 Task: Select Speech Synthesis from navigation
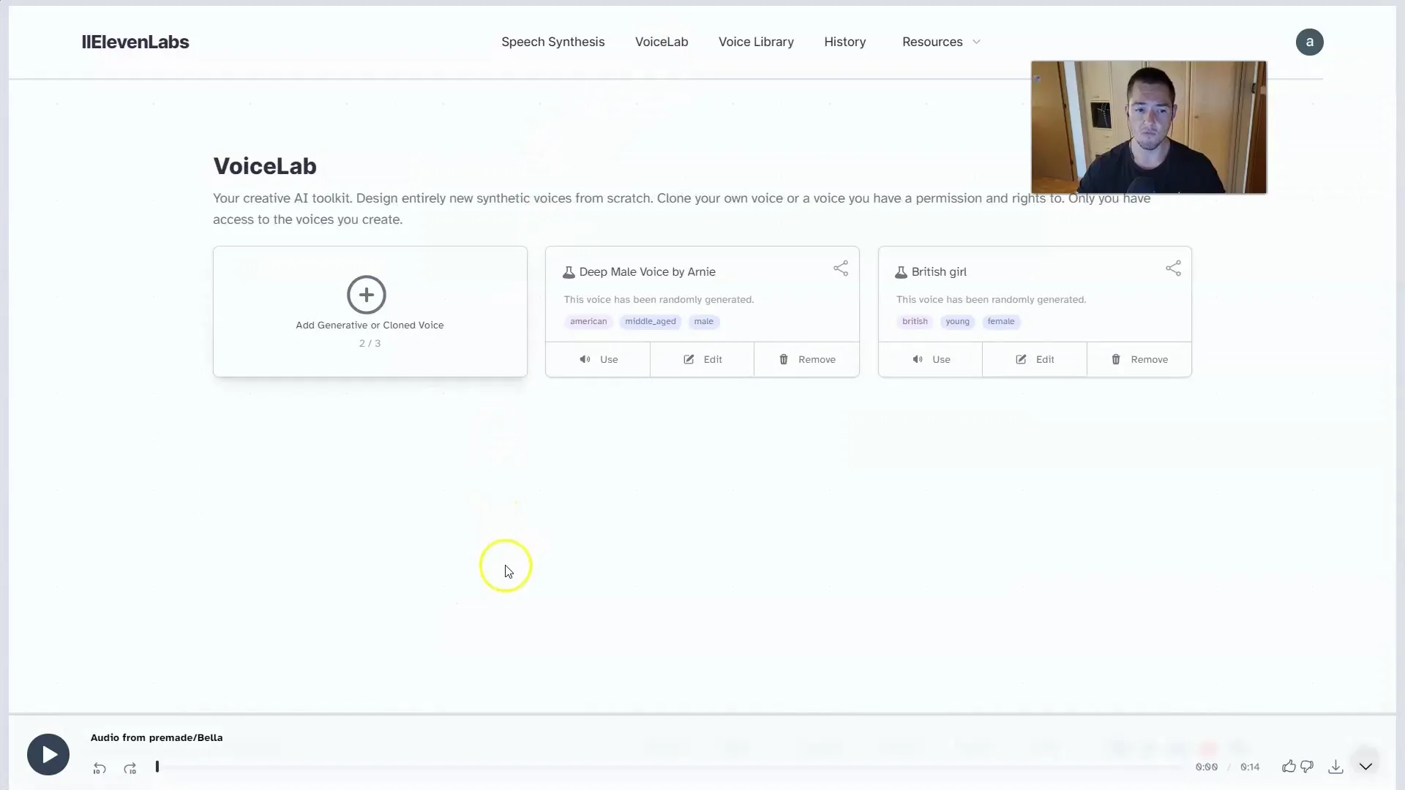pos(553,42)
